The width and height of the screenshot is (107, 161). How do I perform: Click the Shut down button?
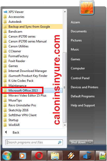78,142
